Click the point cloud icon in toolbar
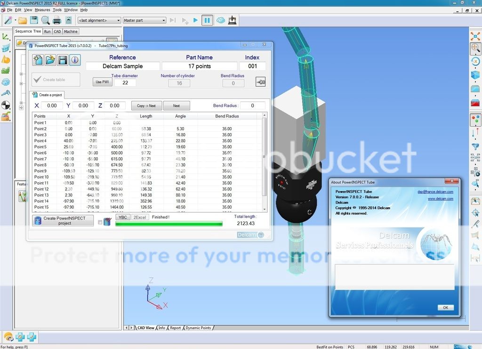Viewport: 482px width, 349px height. (220, 20)
